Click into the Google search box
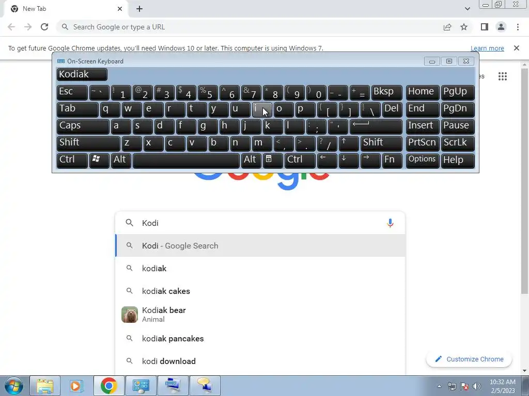This screenshot has height=396, width=529. [x=260, y=223]
